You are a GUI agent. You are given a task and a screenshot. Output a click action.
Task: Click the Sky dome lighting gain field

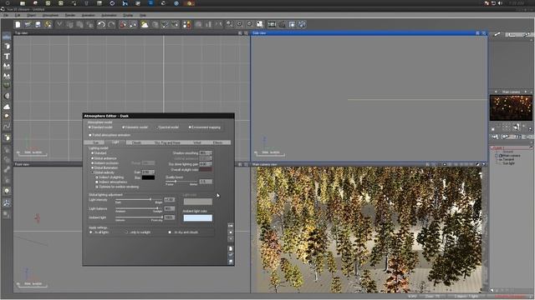pos(205,164)
